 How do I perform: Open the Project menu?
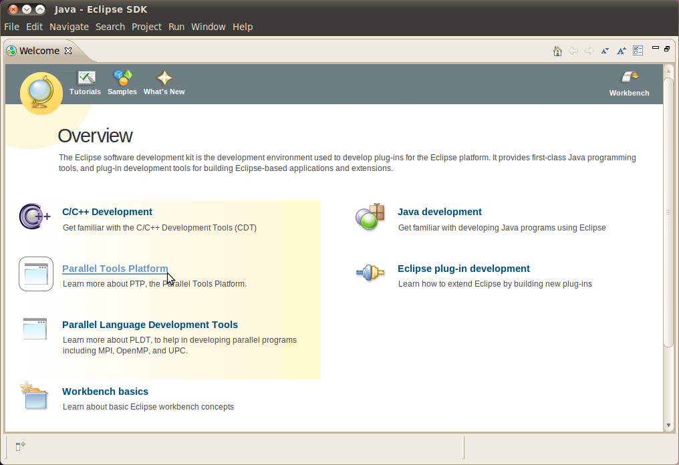pyautogui.click(x=147, y=27)
